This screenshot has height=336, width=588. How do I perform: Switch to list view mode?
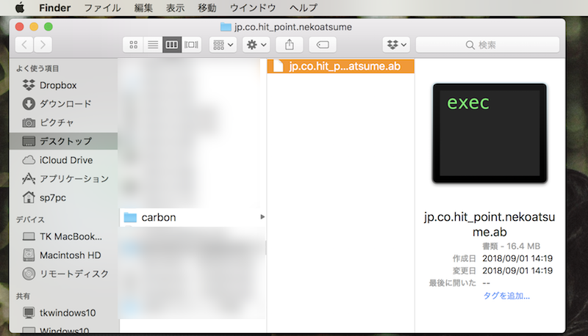[x=153, y=45]
